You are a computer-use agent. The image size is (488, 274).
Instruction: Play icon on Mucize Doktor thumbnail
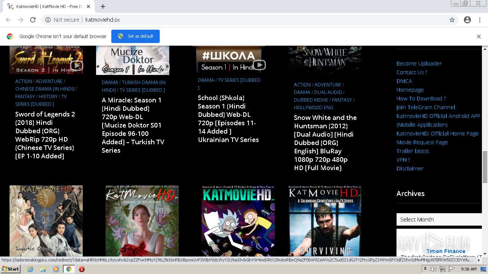tap(163, 68)
